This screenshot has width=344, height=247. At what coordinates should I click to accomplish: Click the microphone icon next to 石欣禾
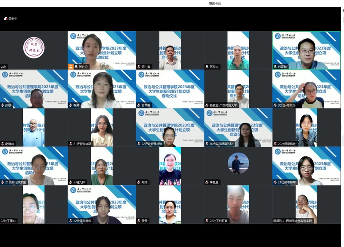tap(207, 67)
